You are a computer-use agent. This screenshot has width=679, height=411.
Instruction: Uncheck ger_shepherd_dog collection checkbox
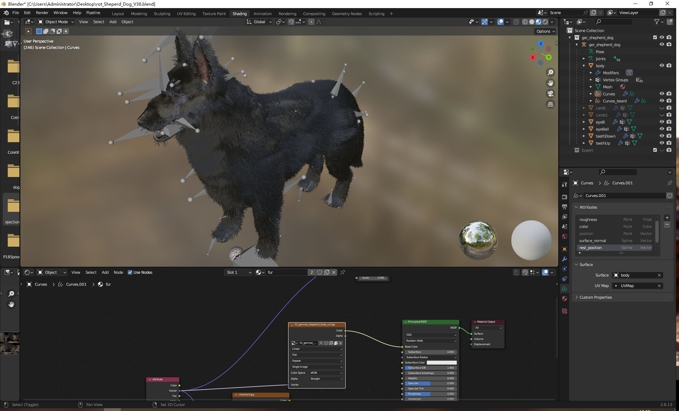655,37
